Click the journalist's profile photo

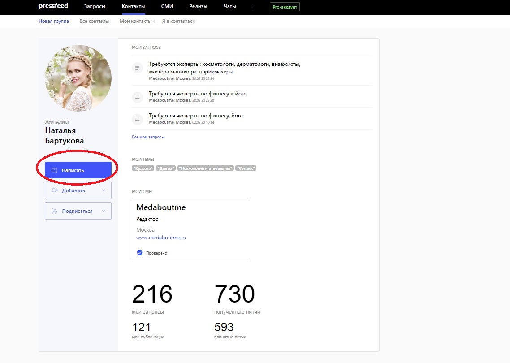(78, 78)
